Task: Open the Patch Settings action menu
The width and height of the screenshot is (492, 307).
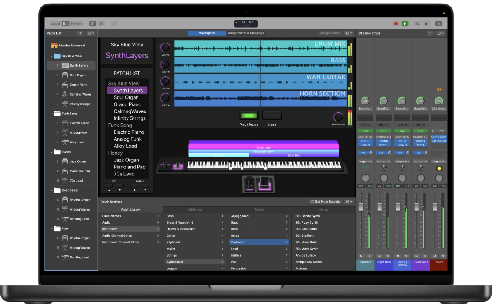Action: tap(349, 202)
